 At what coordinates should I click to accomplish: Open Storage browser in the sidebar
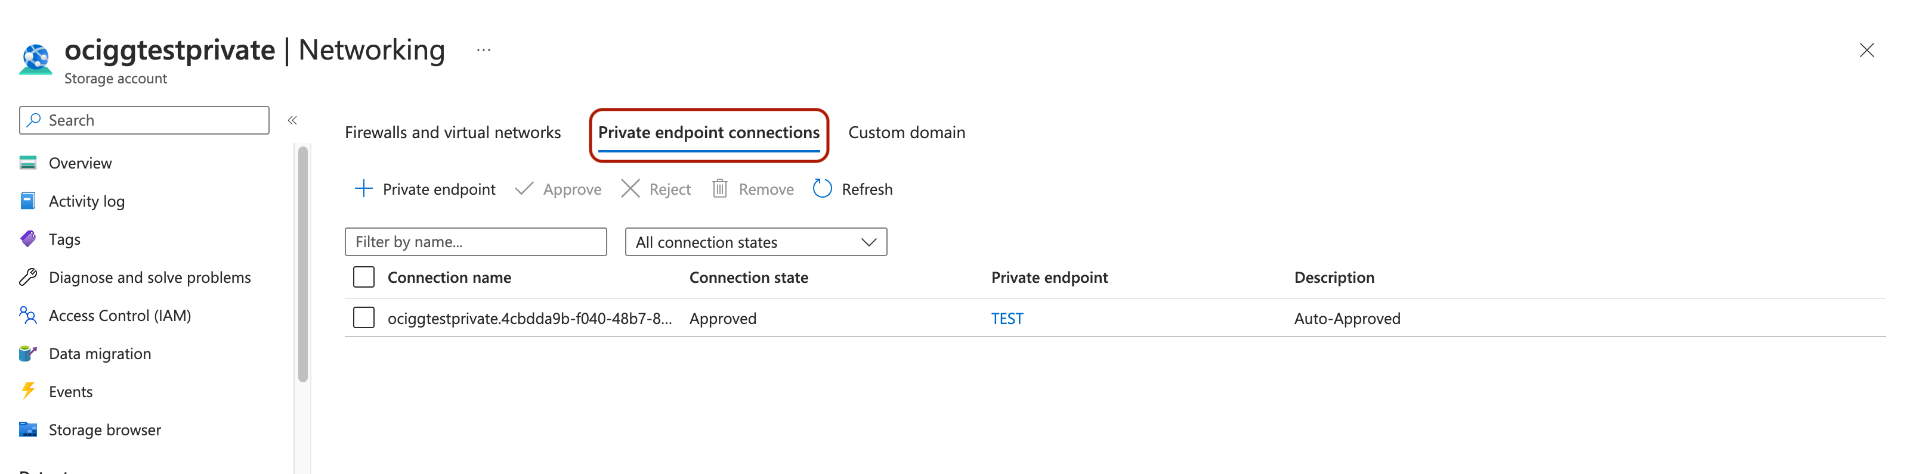[104, 429]
